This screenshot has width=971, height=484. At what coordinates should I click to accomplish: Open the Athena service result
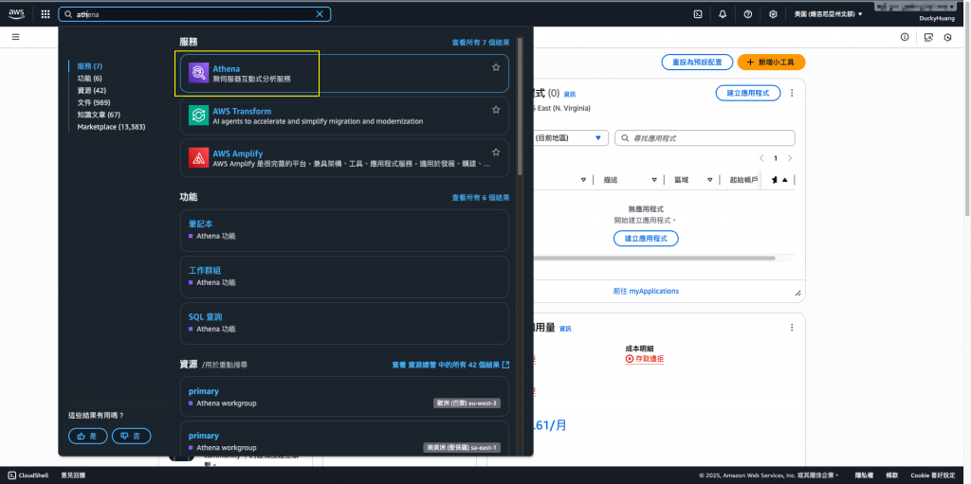[344, 73]
